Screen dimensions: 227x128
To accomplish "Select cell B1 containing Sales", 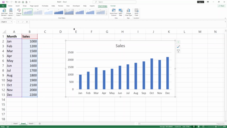I will click(x=29, y=36).
